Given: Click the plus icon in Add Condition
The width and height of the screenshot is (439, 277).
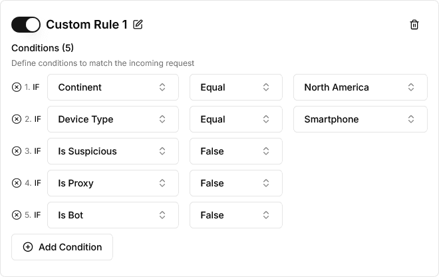Looking at the screenshot, I should (x=28, y=247).
